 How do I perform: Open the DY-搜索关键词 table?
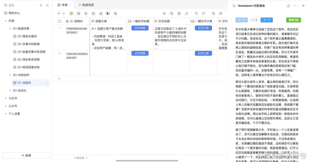[27, 36]
